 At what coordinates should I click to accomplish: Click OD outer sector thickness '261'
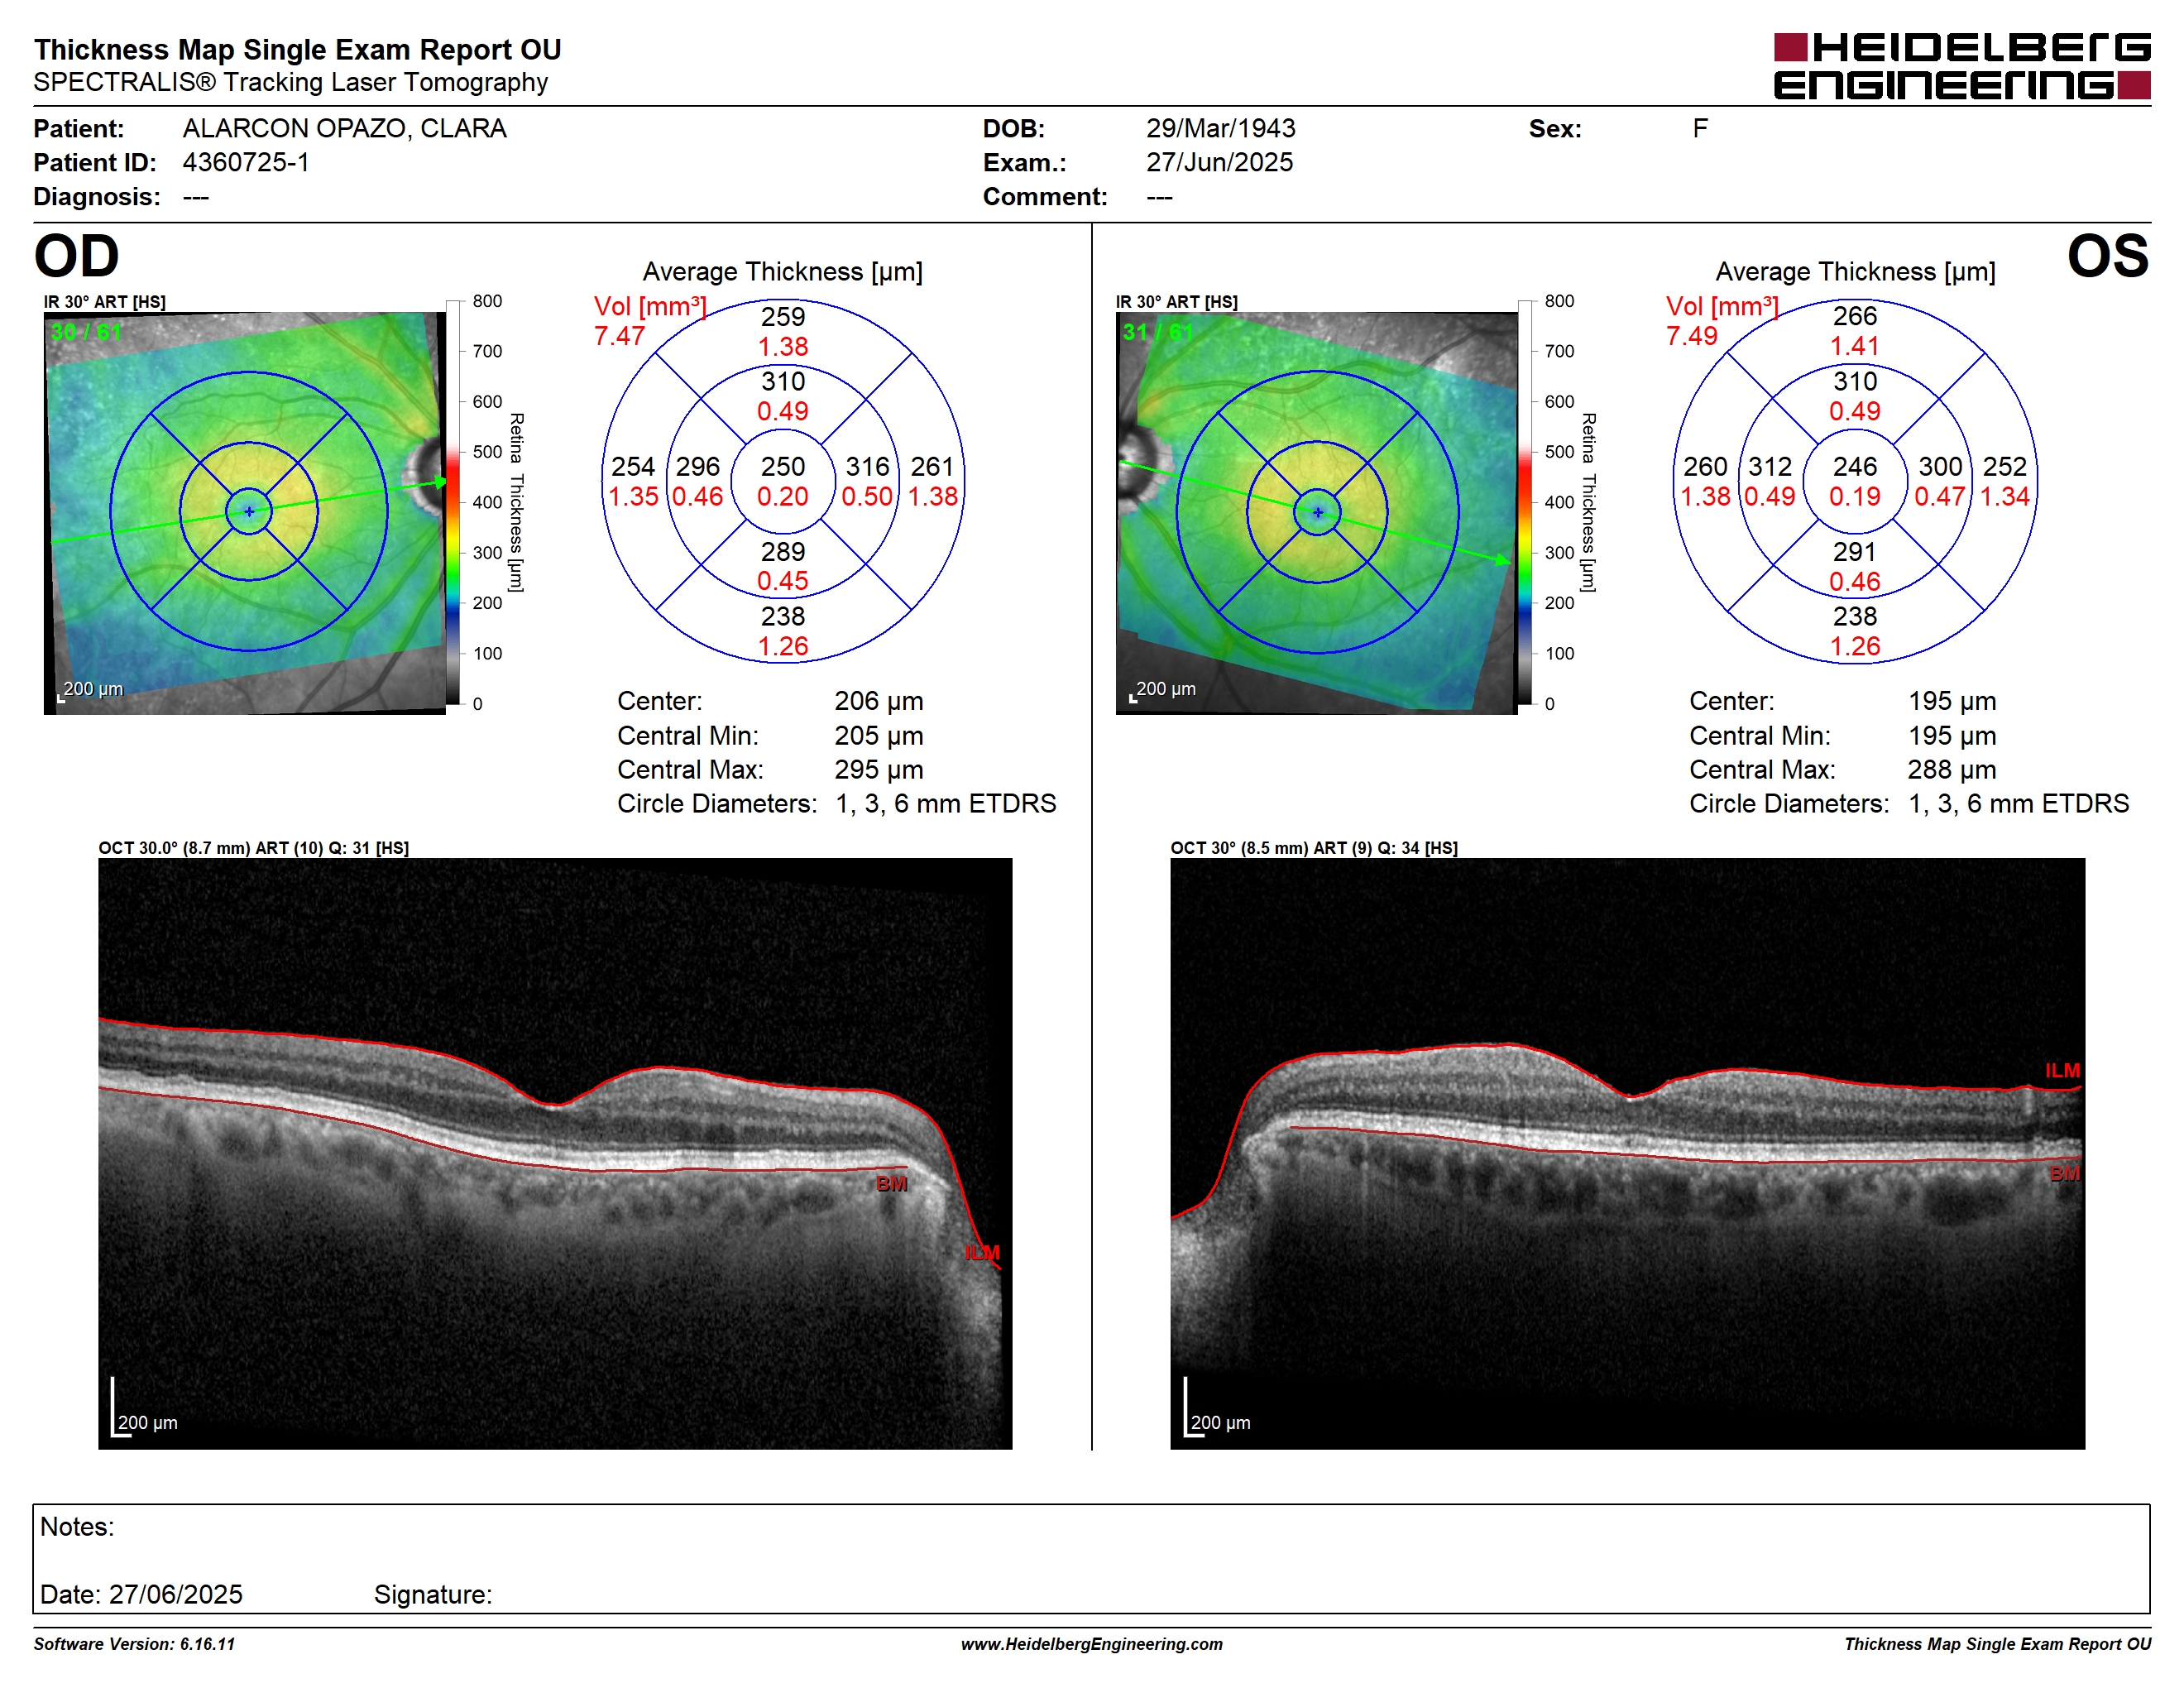[x=932, y=467]
